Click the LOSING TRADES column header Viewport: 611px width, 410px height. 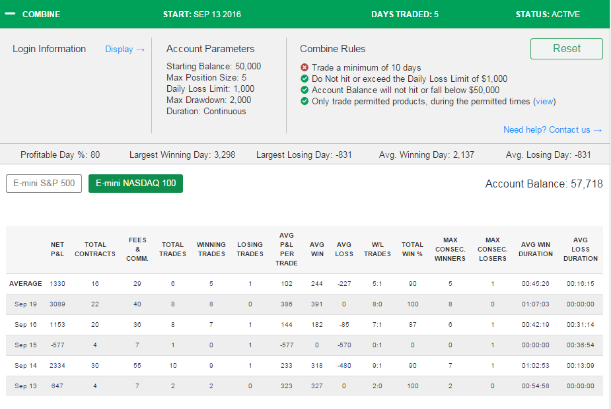[250, 249]
